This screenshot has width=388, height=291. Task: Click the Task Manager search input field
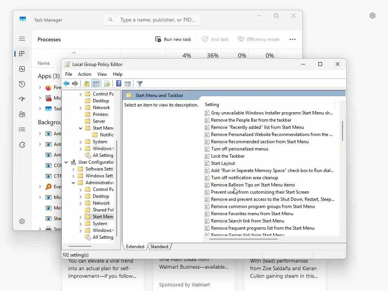[152, 20]
